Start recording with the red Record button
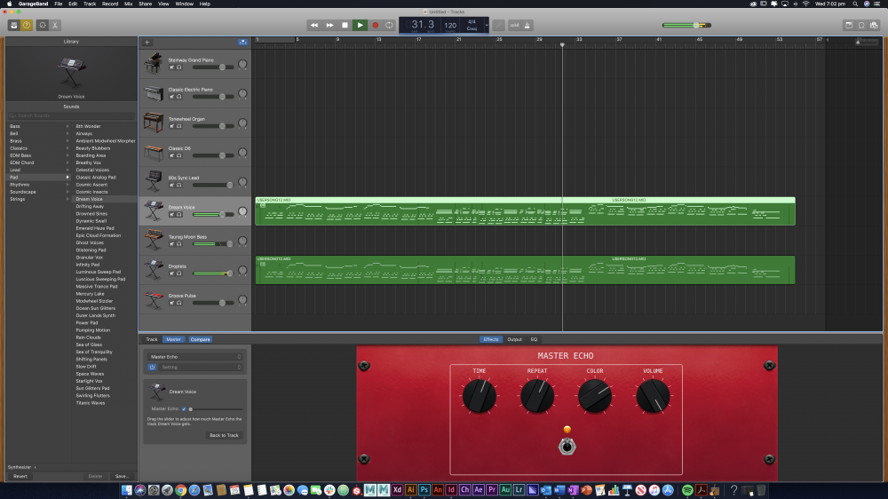Image resolution: width=888 pixels, height=499 pixels. pyautogui.click(x=375, y=25)
